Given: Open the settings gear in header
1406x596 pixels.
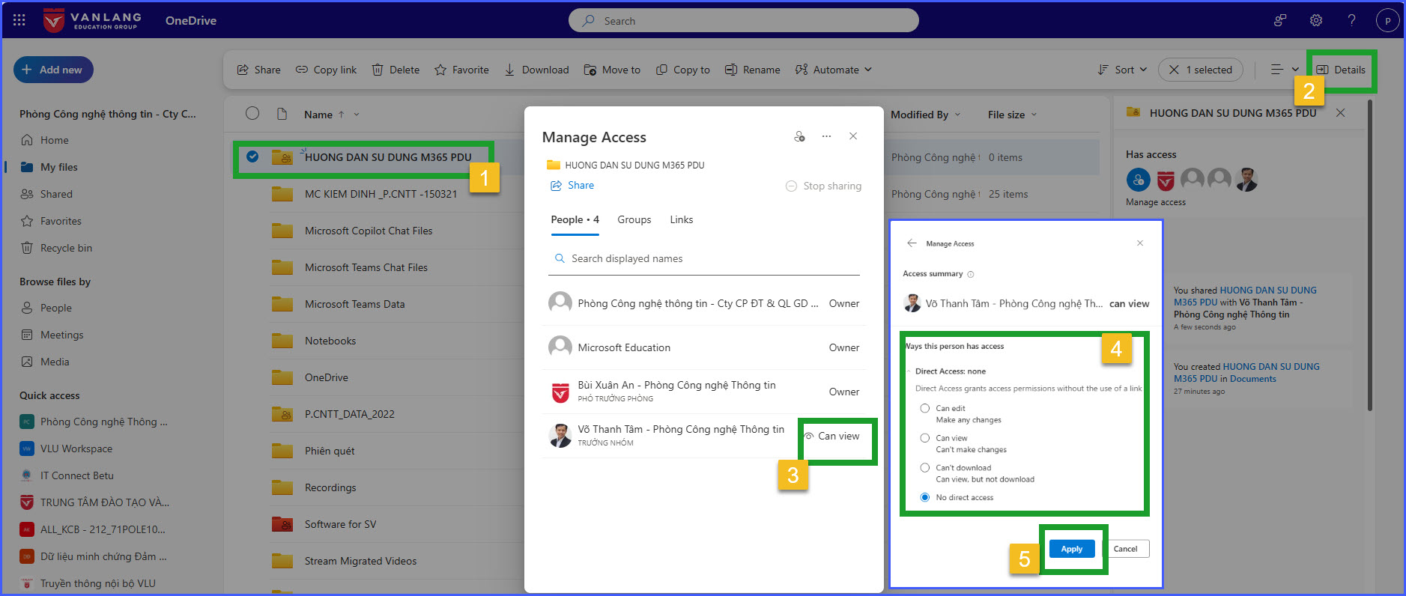Looking at the screenshot, I should point(1315,20).
